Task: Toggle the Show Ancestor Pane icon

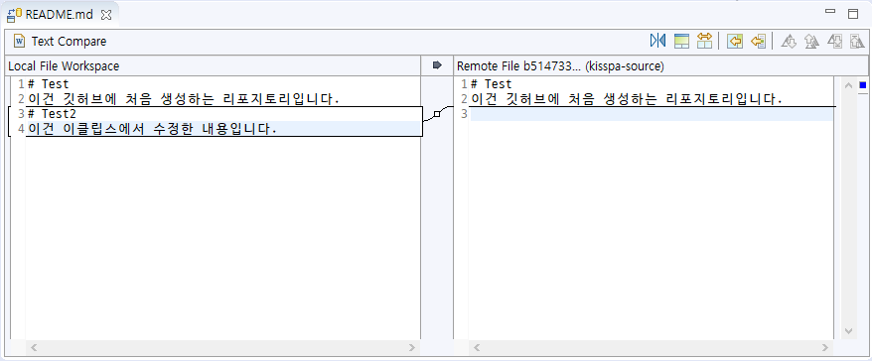Action: pos(681,41)
